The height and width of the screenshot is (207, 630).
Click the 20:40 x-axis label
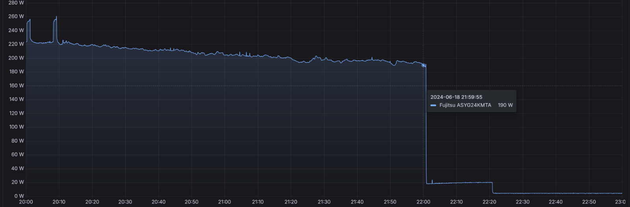pyautogui.click(x=158, y=202)
